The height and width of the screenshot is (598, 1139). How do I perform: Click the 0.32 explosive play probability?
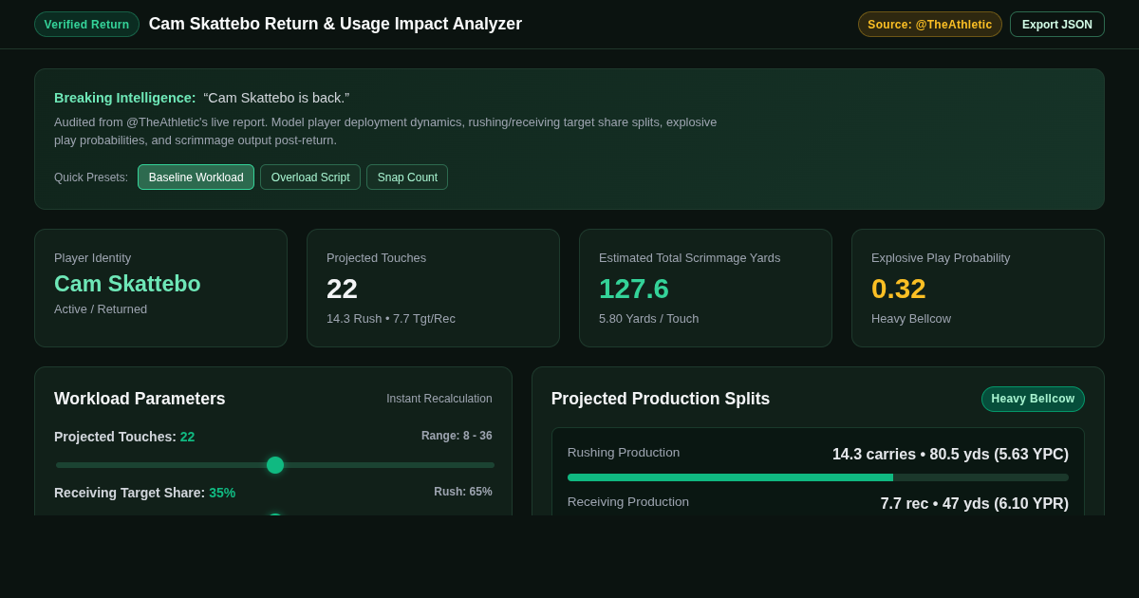pyautogui.click(x=899, y=289)
